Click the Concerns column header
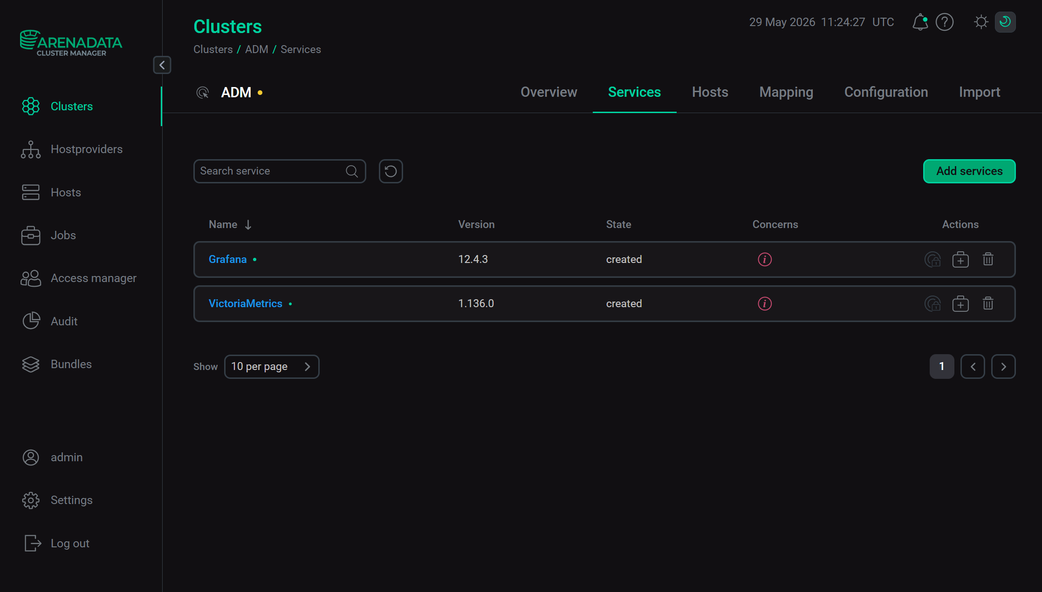1042x592 pixels. pyautogui.click(x=775, y=224)
